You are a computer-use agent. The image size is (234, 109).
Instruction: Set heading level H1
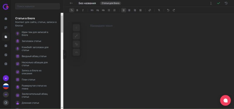tap(92, 10)
